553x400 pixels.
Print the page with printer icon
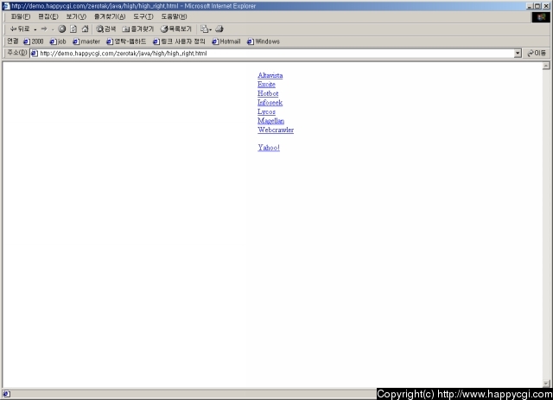[219, 29]
